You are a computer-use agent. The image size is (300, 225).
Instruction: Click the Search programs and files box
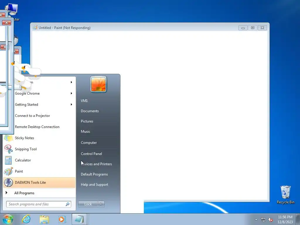point(38,204)
